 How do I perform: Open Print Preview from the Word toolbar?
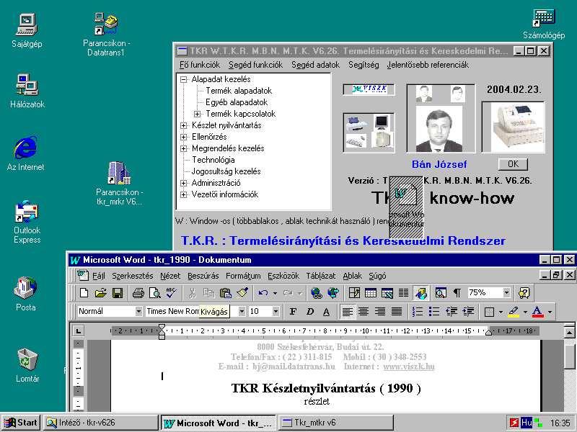tap(155, 293)
